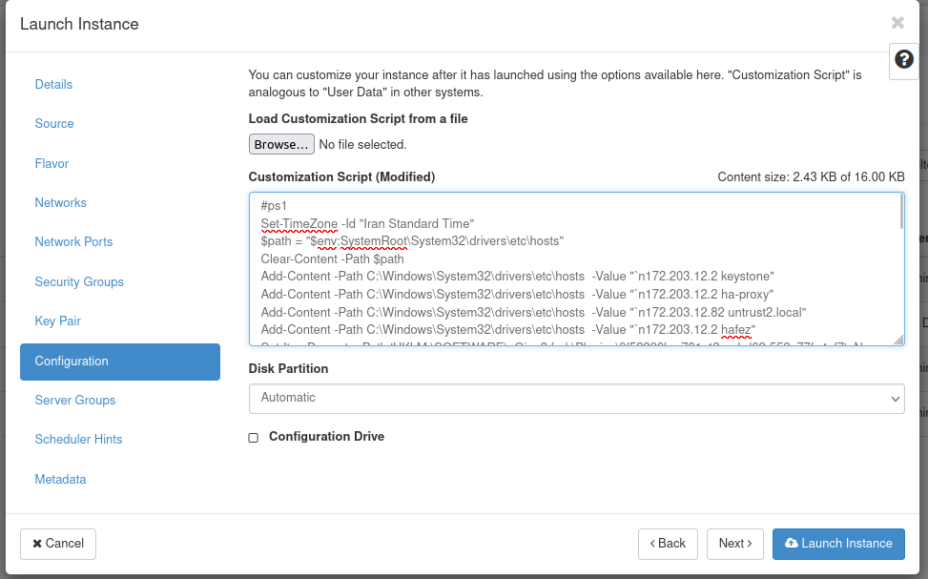Viewport: 928px width, 579px height.
Task: Switch to the Source step
Action: tap(54, 124)
